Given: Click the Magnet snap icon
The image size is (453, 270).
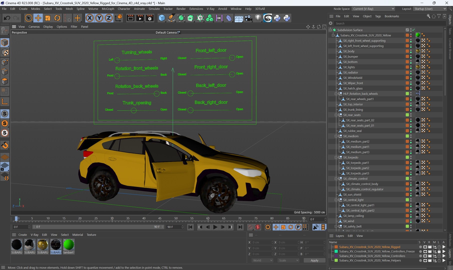Looking at the screenshot, I should (5, 145).
